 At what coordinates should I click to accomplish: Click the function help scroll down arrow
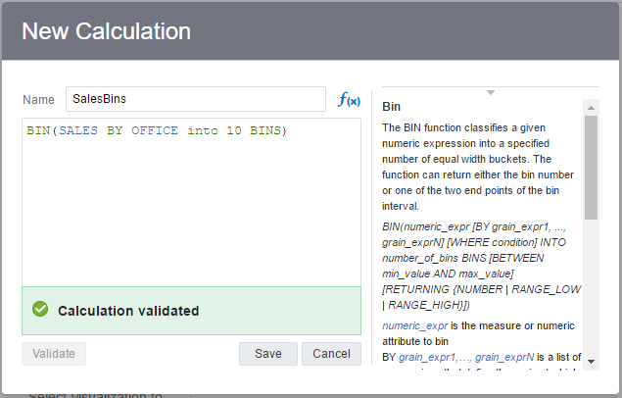591,361
